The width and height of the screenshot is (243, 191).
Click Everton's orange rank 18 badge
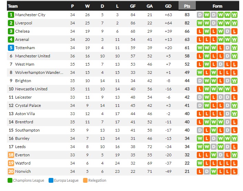(11, 155)
